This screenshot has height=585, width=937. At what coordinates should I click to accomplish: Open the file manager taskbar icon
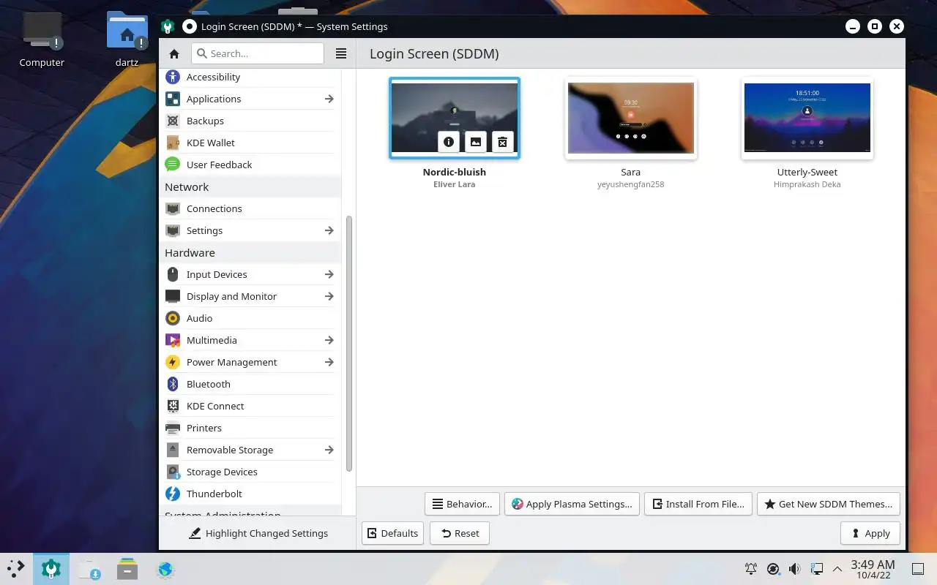[x=127, y=569]
